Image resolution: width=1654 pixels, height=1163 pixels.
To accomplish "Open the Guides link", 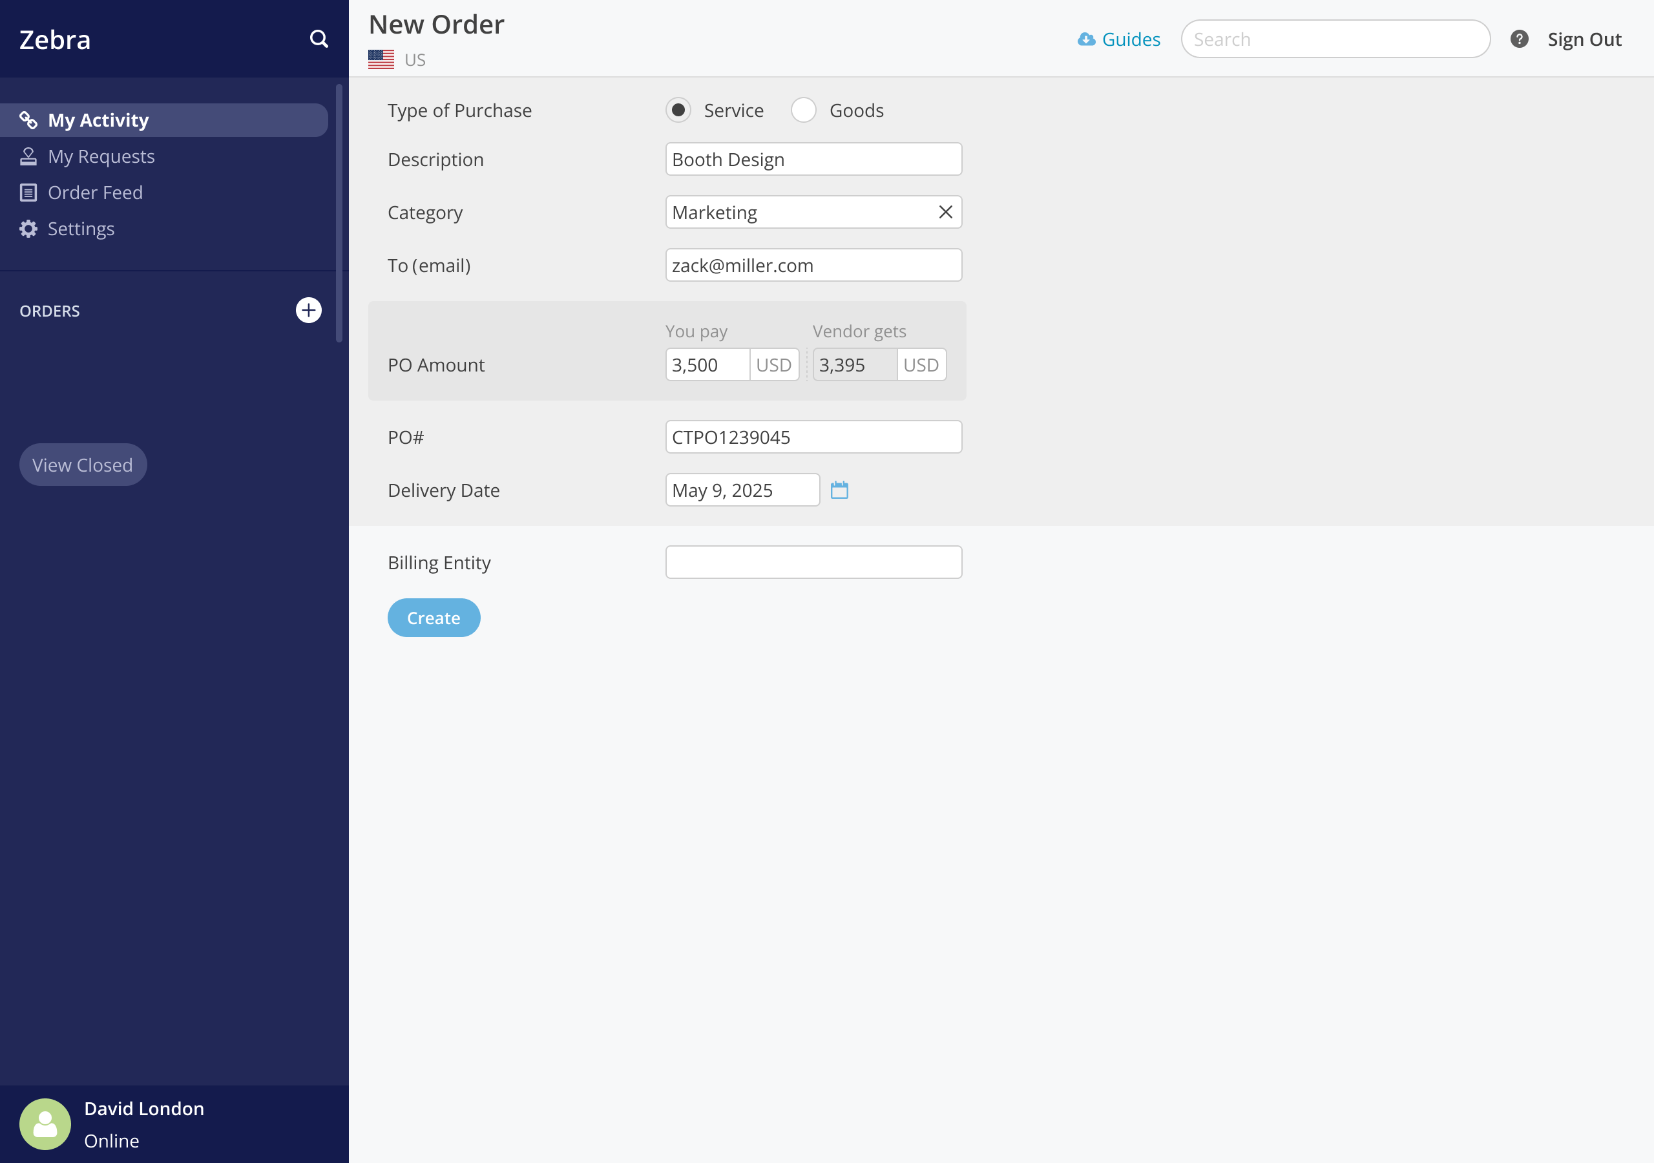I will [x=1120, y=39].
